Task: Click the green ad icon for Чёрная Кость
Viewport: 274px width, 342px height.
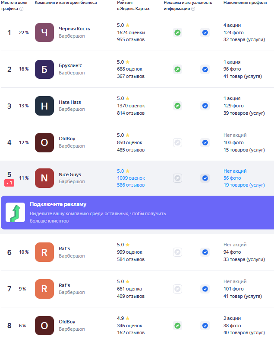Action: 177,32
